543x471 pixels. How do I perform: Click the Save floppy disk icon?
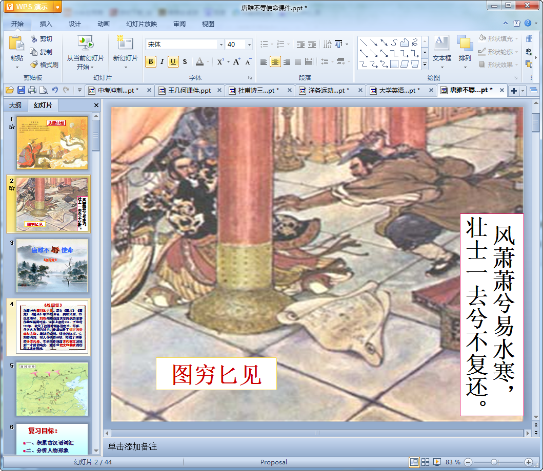pos(21,90)
